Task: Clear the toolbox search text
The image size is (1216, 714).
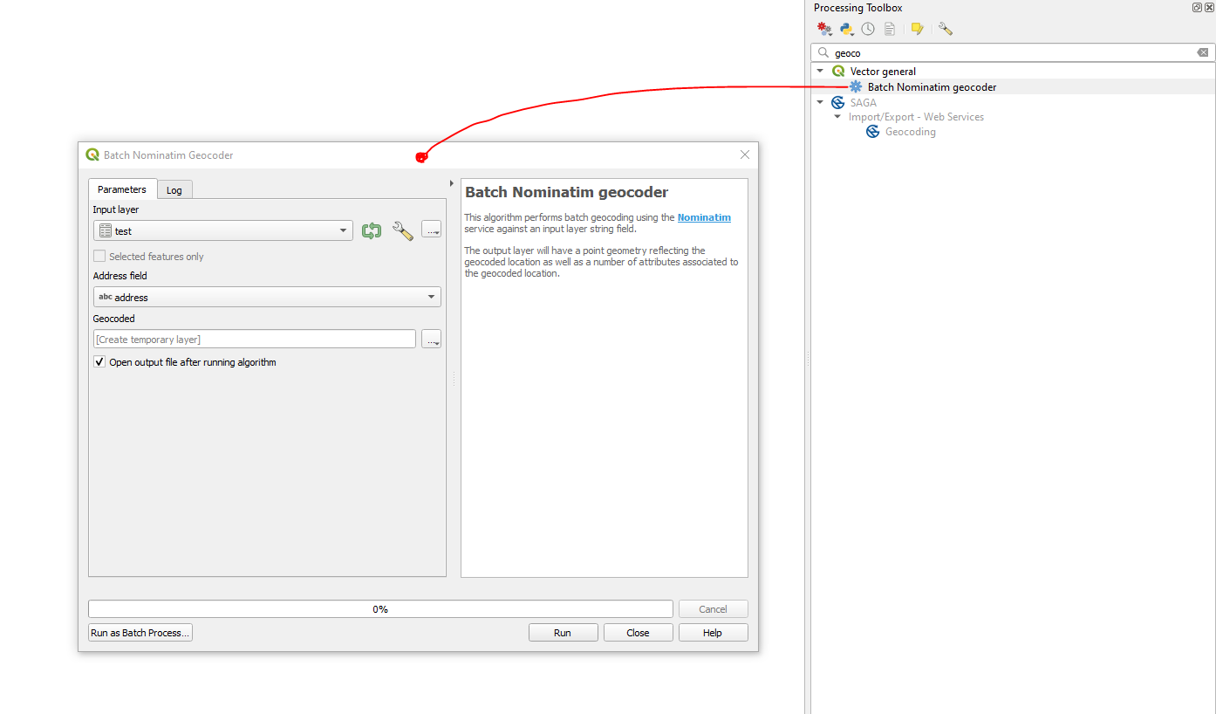Action: click(1203, 52)
